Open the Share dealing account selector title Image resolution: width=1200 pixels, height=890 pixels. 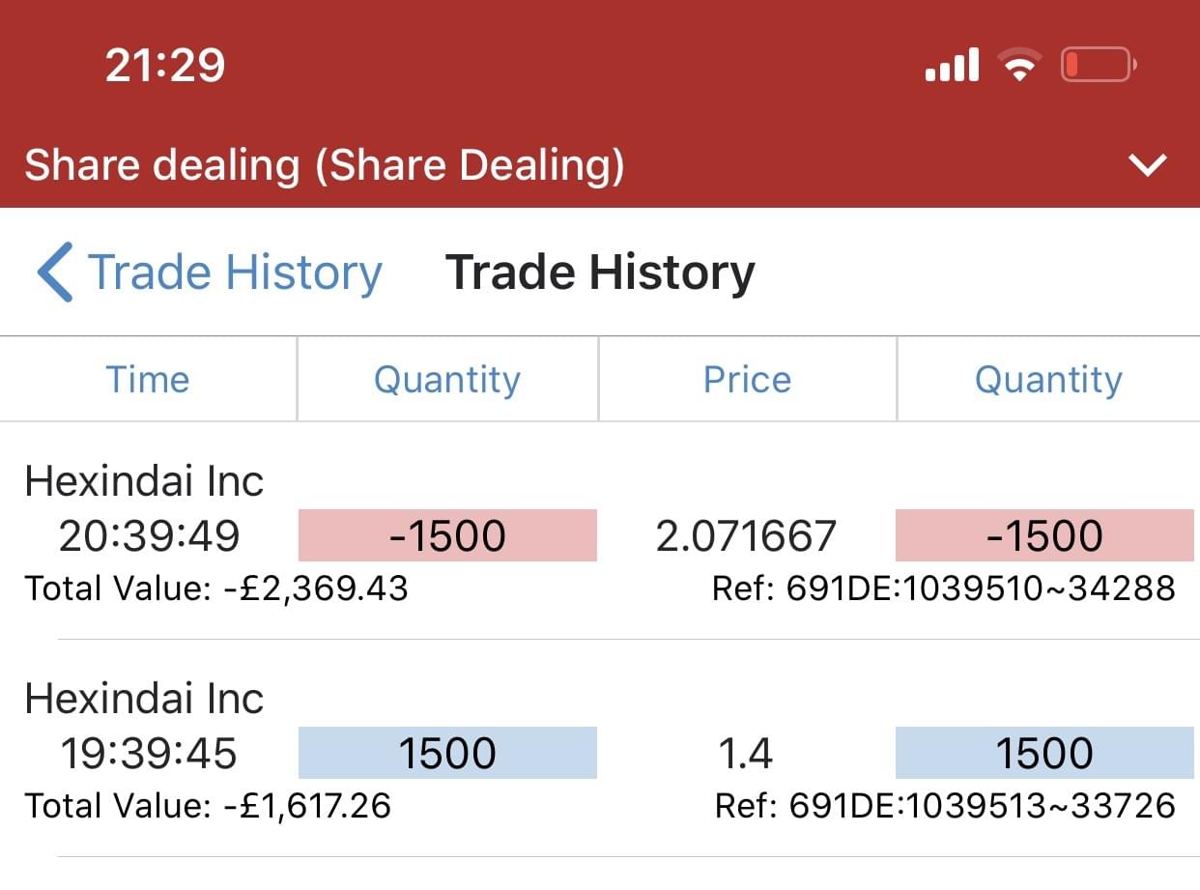(x=324, y=165)
